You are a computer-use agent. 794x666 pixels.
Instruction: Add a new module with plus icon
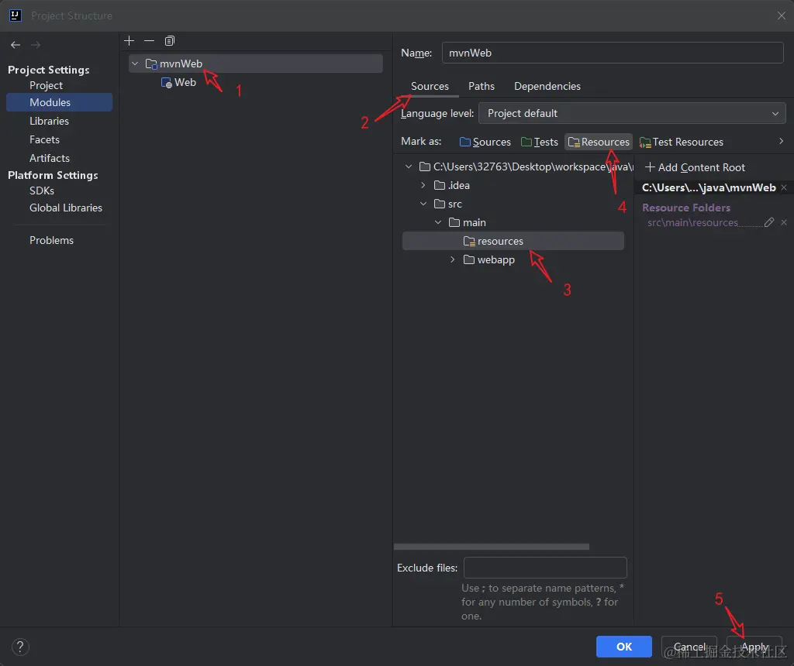point(129,40)
